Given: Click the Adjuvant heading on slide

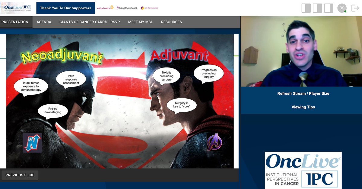Looking at the screenshot, I should tap(179, 56).
